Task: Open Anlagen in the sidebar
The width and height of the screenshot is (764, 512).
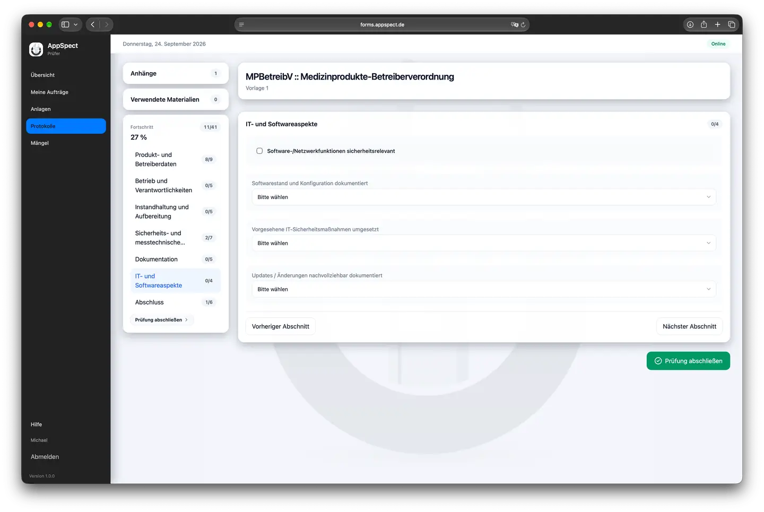Action: point(66,109)
